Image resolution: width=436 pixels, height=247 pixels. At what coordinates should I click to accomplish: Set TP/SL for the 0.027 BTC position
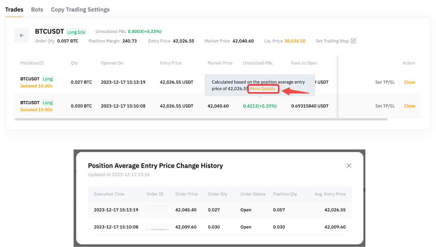(385, 82)
